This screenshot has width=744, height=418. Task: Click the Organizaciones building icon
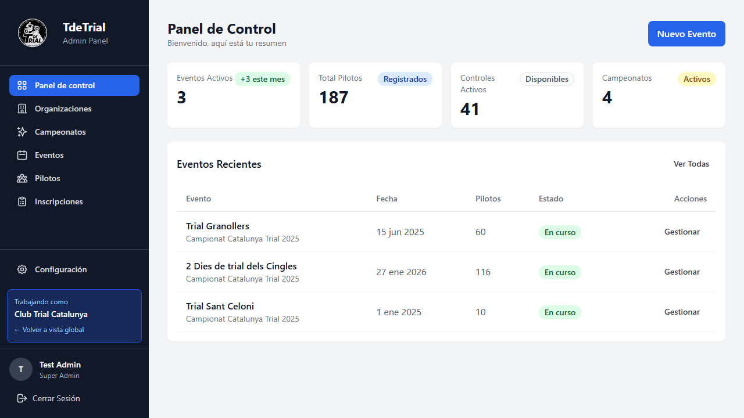tap(22, 109)
